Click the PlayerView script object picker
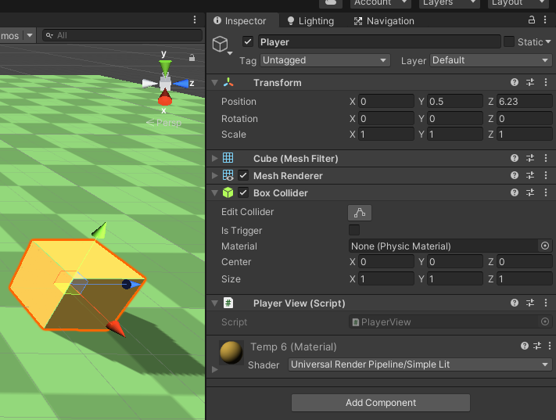The height and width of the screenshot is (420, 556). pos(545,321)
